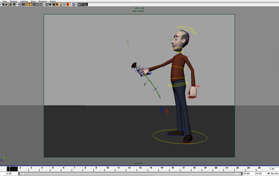This screenshot has height=176, width=279.
Task: Click the current frame marker at frame 1
Action: (x=12, y=169)
